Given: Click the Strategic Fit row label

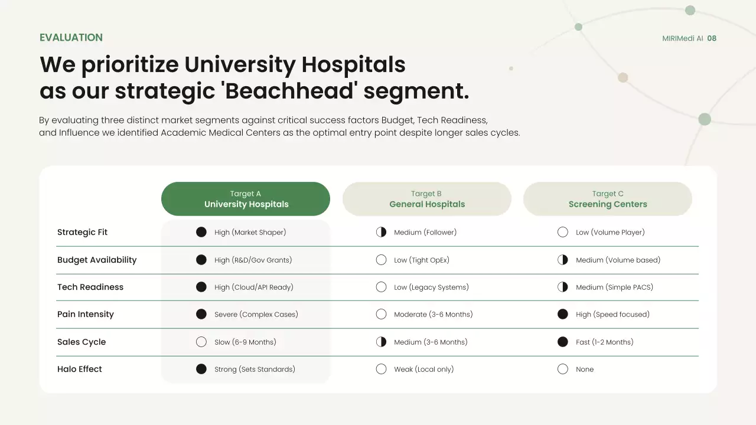Looking at the screenshot, I should (82, 232).
